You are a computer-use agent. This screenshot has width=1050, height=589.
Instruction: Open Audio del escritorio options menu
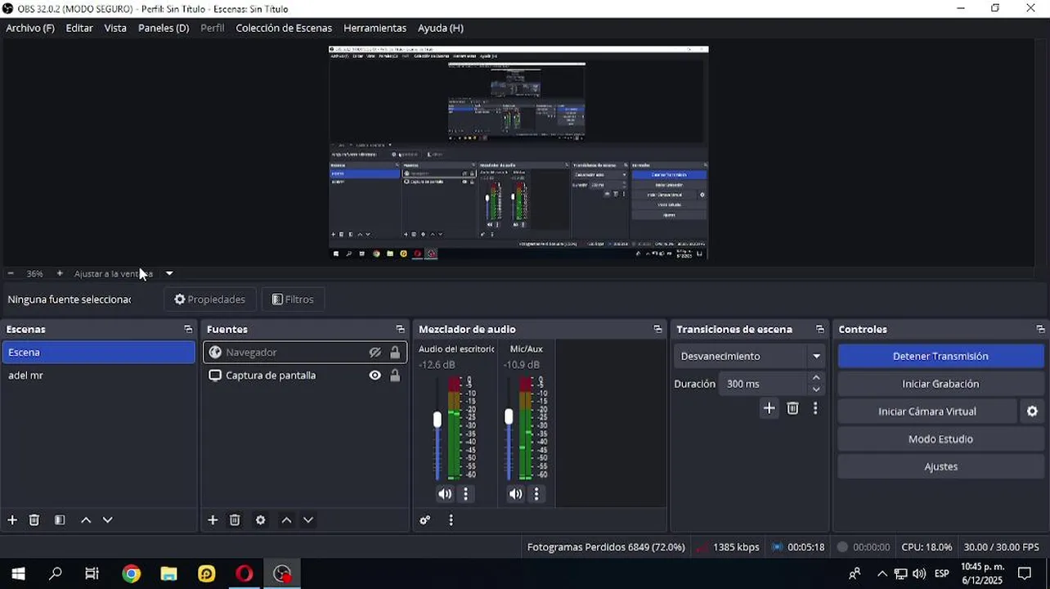point(466,494)
